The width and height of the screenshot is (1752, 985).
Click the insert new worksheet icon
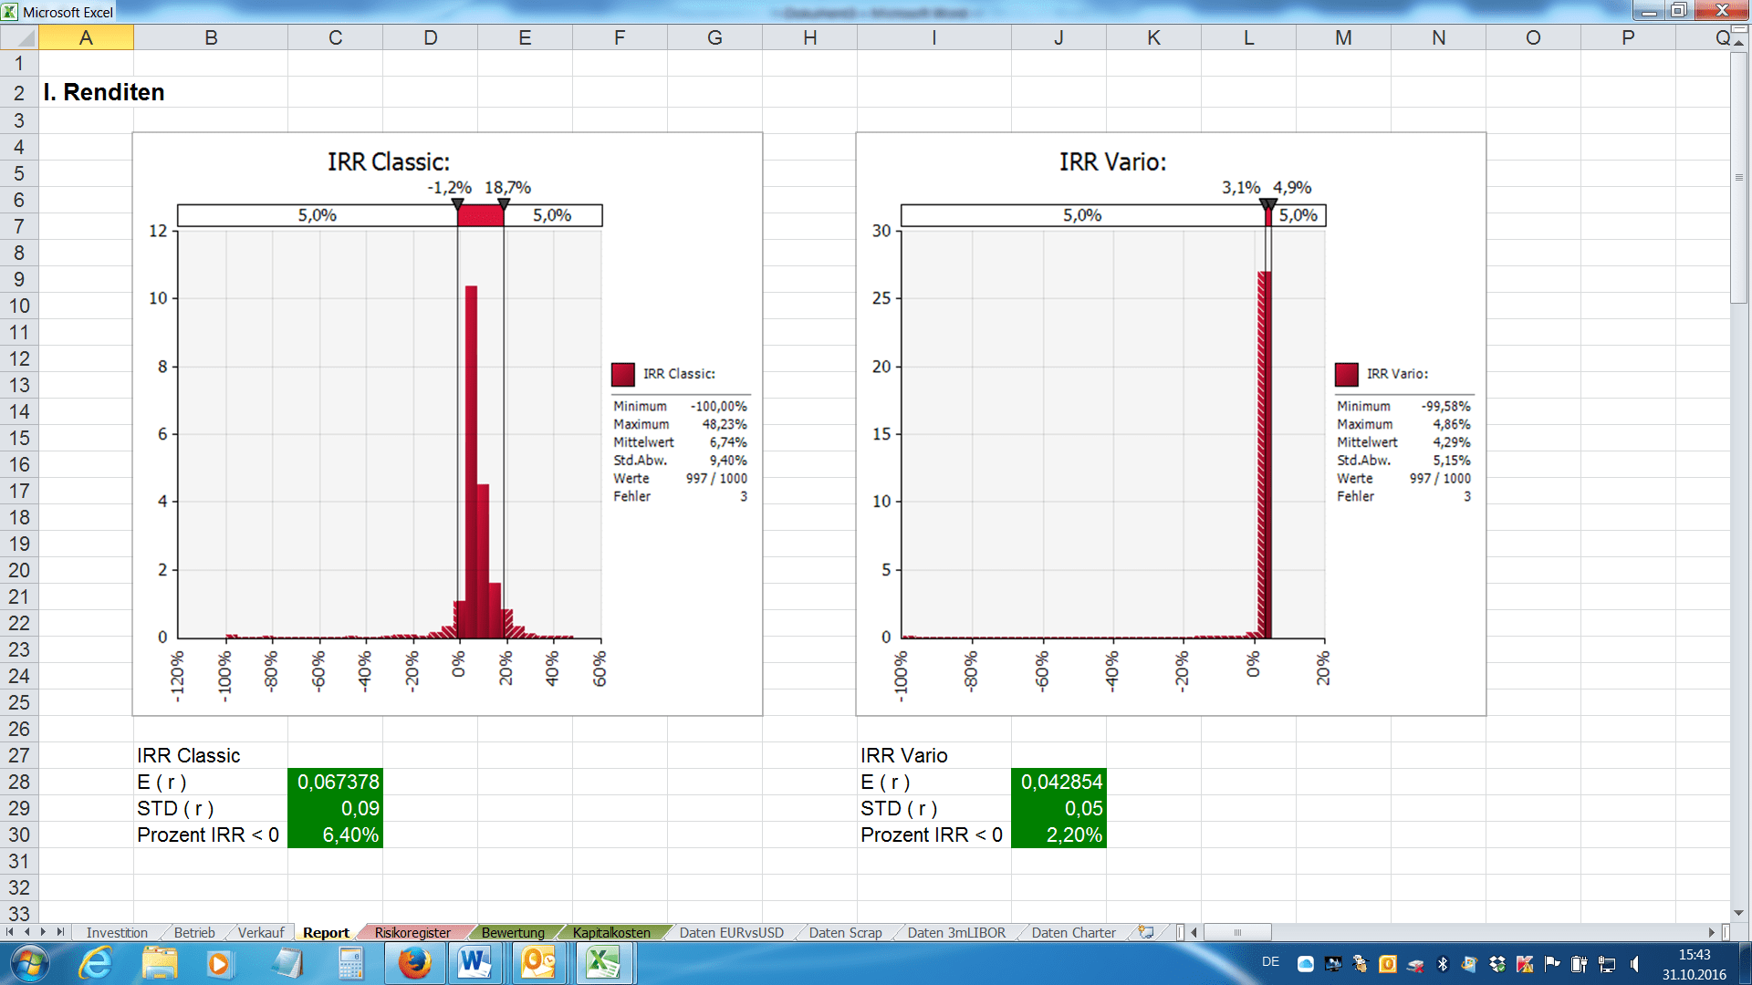(x=1146, y=932)
